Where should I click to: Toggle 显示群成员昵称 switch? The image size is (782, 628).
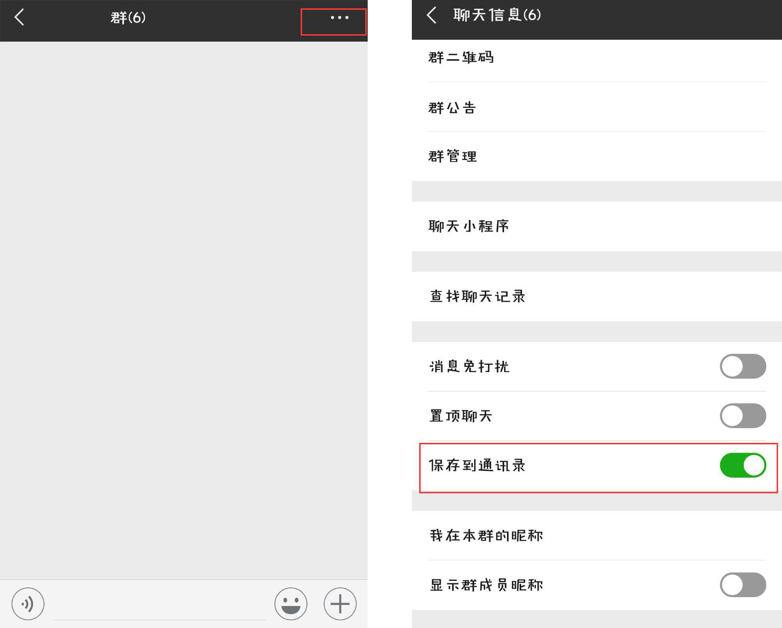coord(743,585)
